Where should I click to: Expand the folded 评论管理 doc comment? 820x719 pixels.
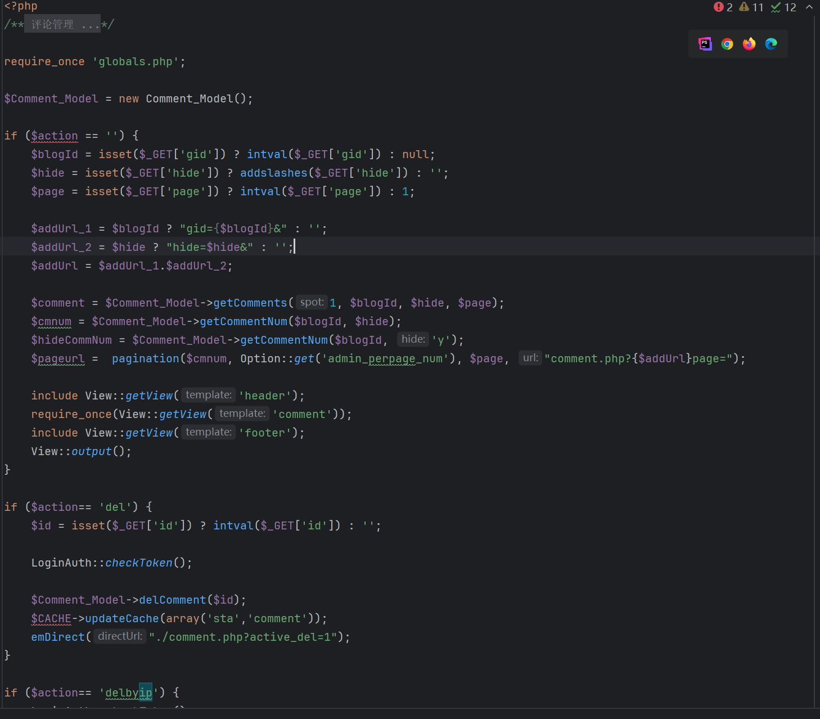62,24
